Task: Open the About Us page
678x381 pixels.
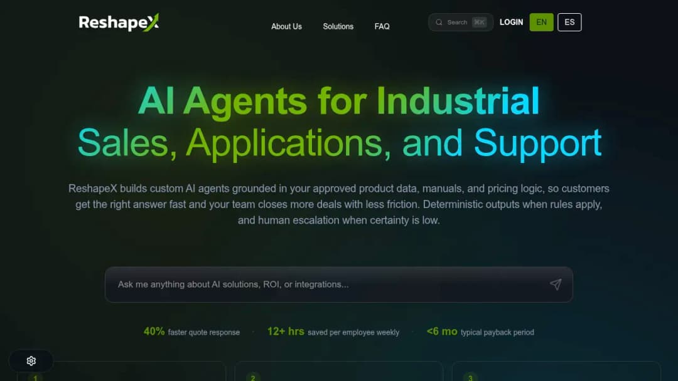Action: pos(286,26)
